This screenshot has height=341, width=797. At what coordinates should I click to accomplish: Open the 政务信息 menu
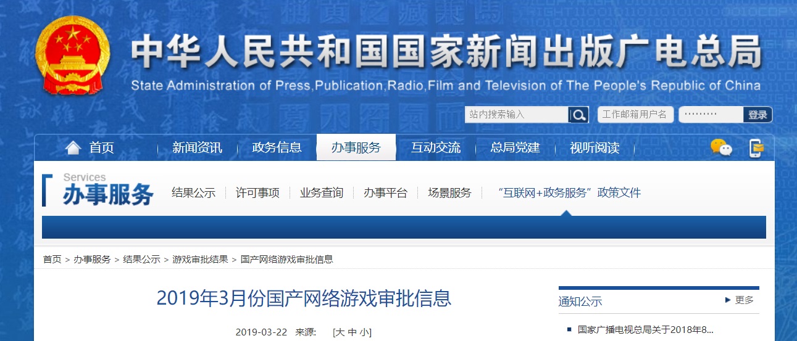(277, 148)
